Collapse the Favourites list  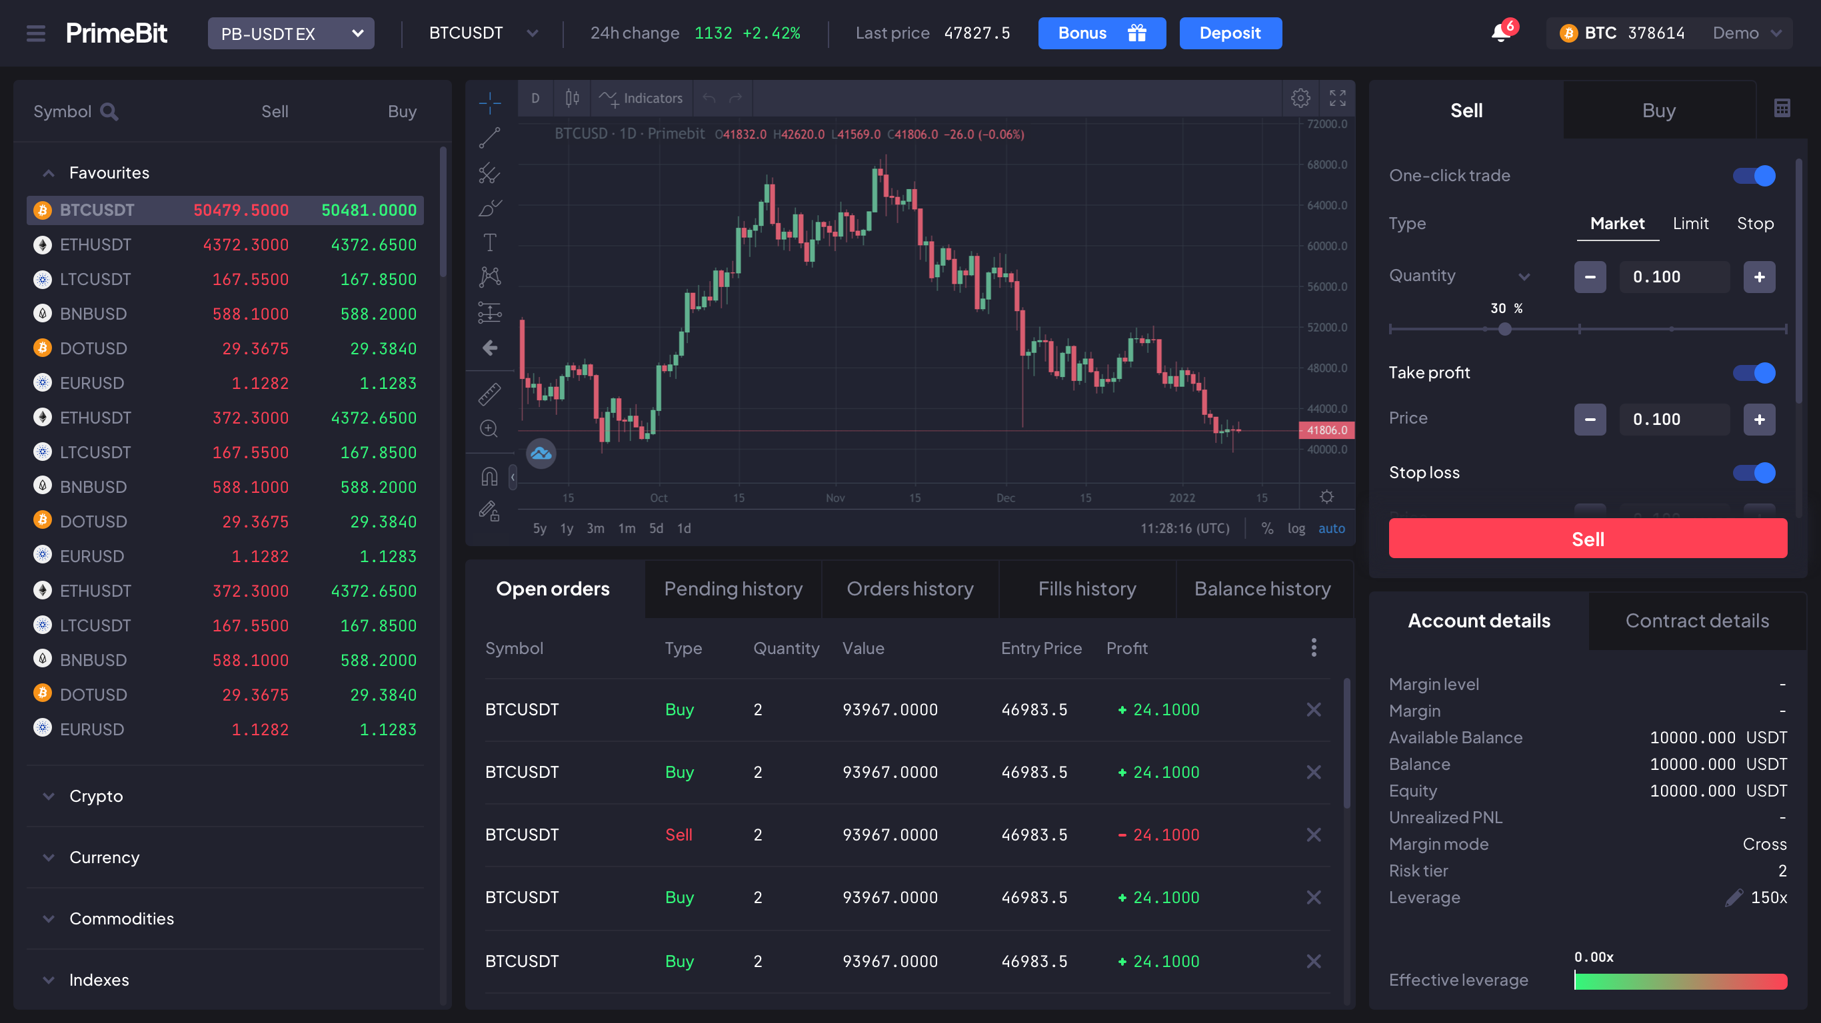[48, 173]
